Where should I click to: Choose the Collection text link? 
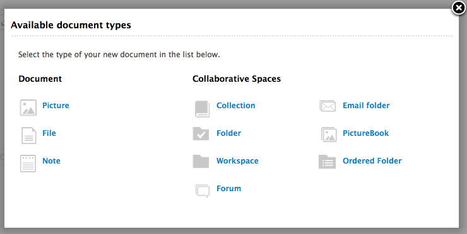tap(236, 106)
